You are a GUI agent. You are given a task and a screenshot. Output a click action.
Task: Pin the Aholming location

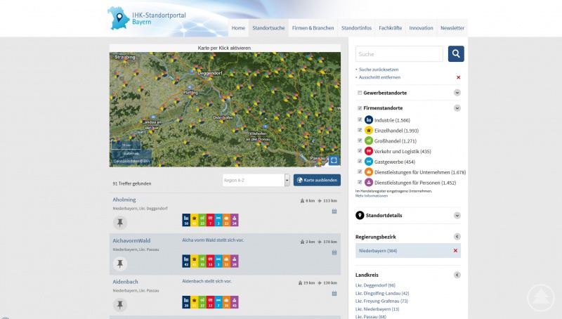120,223
